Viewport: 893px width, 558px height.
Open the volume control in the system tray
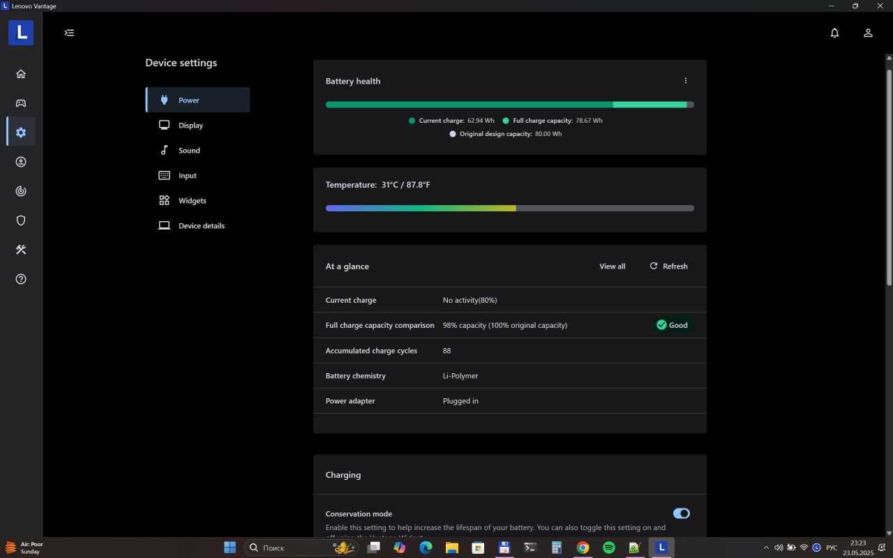779,548
